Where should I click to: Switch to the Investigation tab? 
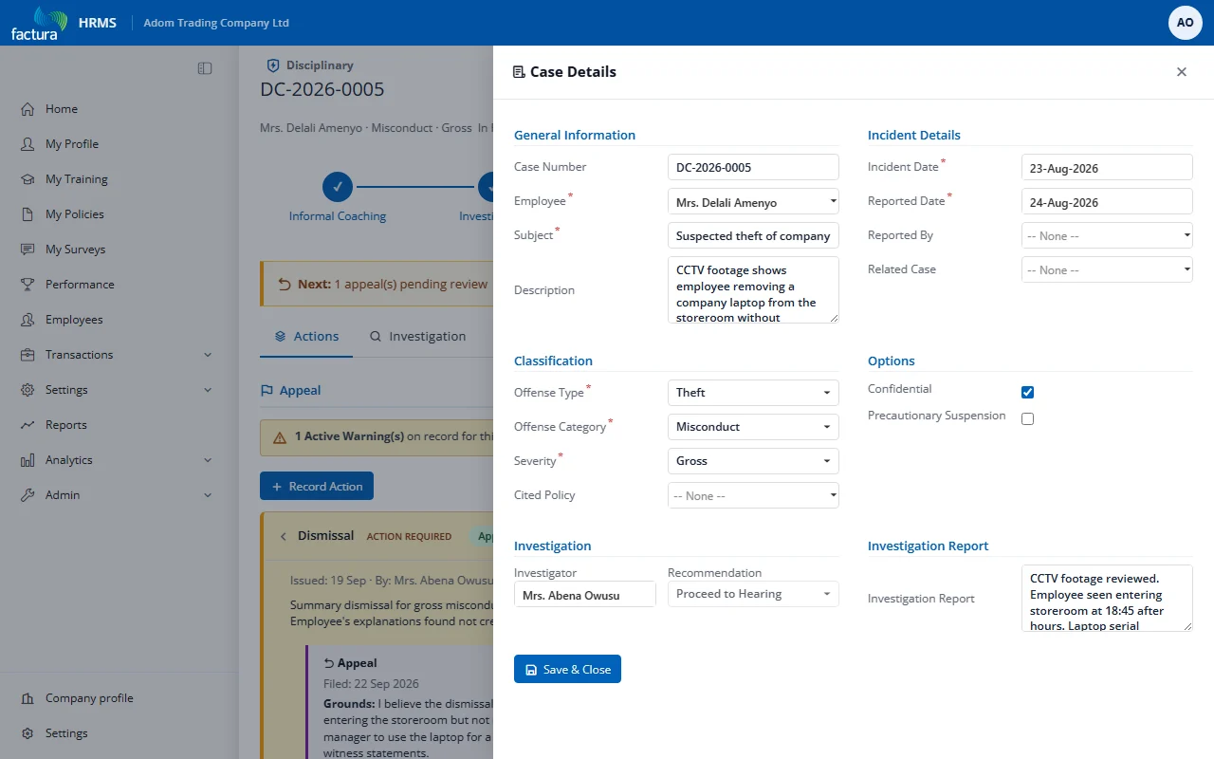click(x=417, y=336)
